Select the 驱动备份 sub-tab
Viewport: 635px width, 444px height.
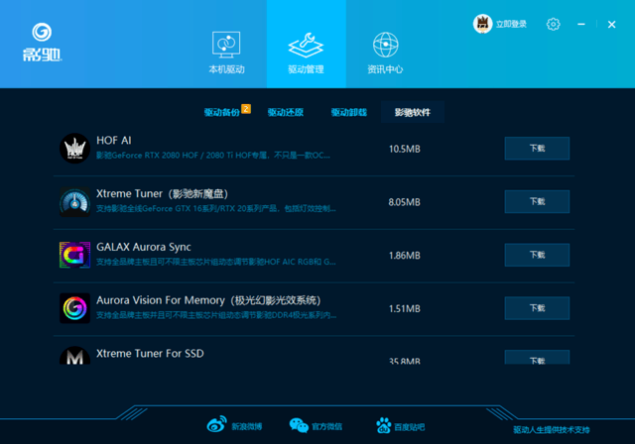(221, 112)
